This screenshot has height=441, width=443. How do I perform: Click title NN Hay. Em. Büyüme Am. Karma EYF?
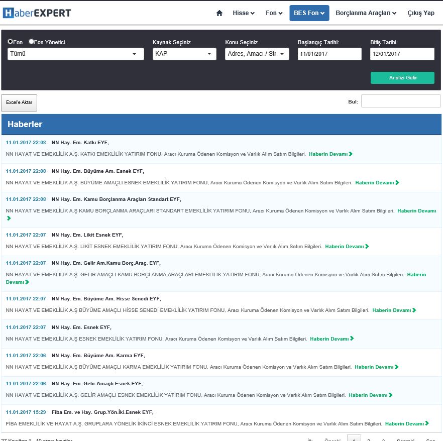(x=98, y=356)
